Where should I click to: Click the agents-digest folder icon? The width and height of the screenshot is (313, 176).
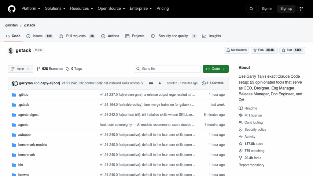[14, 115]
